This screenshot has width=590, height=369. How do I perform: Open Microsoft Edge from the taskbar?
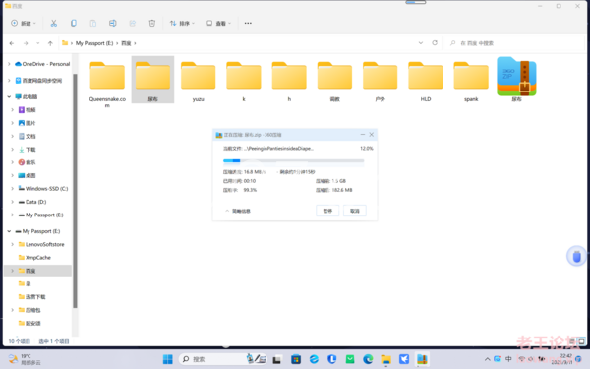point(368,359)
